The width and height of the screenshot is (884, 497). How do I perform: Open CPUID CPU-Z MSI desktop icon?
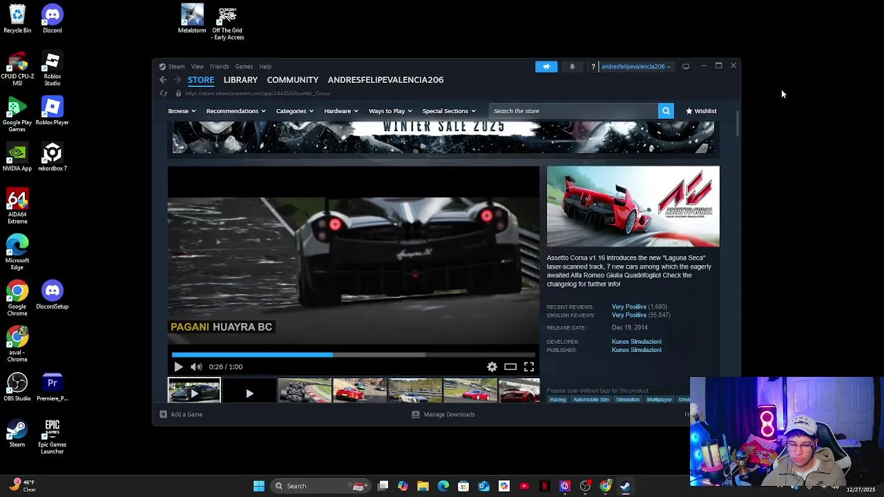(17, 68)
